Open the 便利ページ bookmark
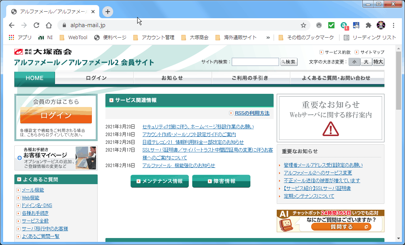405x245 pixels. 110,38
